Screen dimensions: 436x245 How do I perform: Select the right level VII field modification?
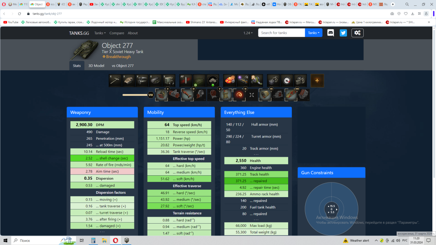tap(278, 95)
